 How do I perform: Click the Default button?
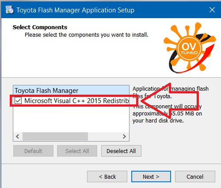click(x=33, y=151)
